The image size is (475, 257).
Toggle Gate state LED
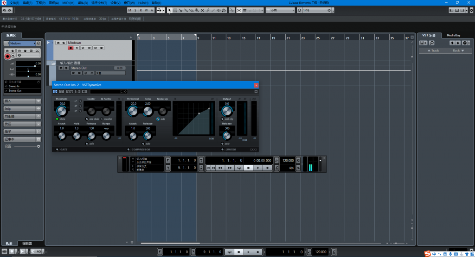57,119
